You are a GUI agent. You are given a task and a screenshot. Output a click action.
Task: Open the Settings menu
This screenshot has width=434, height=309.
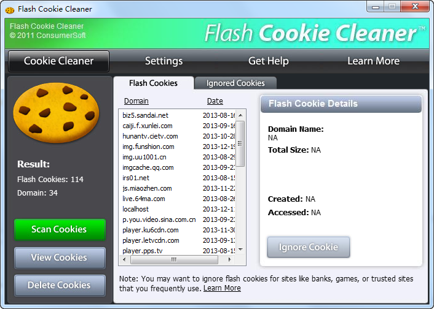click(x=164, y=61)
